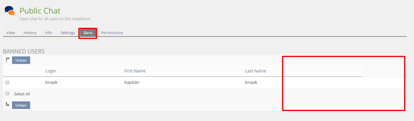This screenshot has height=121, width=414.
Task: Click the arrow icon beside bottom Unban
Action: click(x=8, y=104)
